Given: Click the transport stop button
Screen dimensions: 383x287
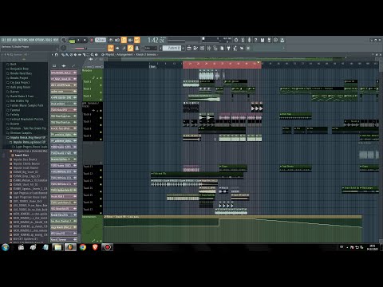Looking at the screenshot, I should click(85, 40).
